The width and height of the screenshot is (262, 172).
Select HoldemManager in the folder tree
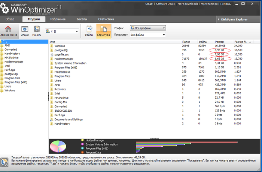coord(14,62)
